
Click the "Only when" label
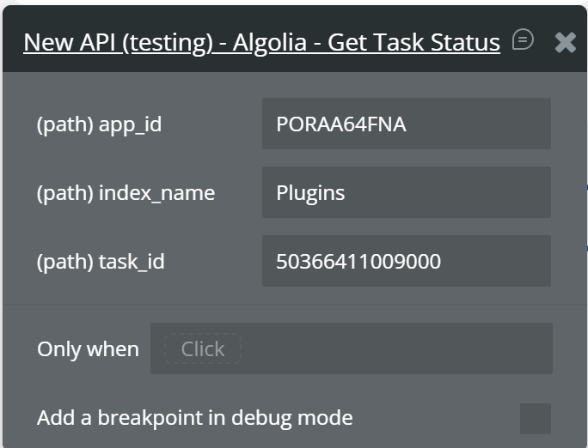88,349
